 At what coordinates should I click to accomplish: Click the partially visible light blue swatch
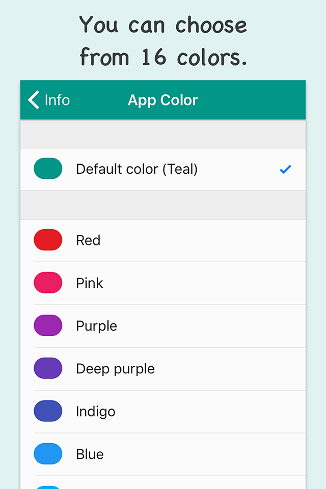pos(48,487)
